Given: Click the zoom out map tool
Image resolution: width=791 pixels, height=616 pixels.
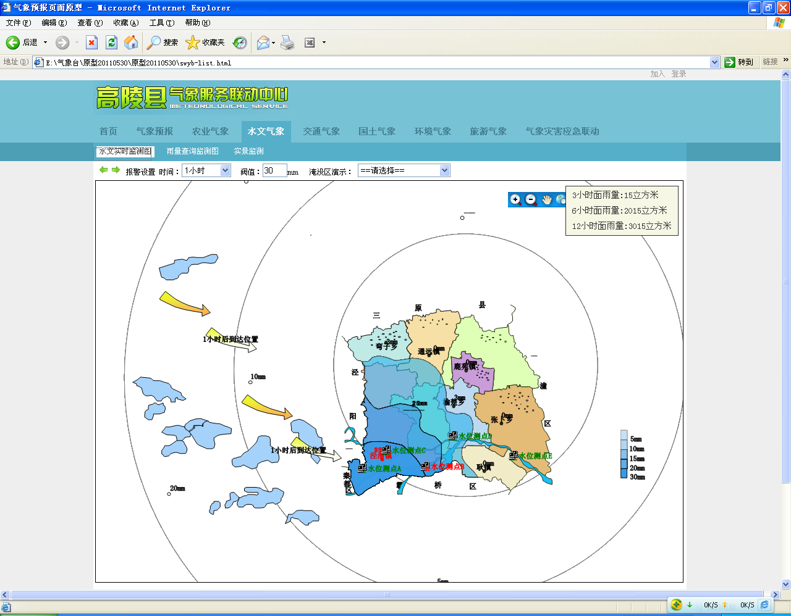Looking at the screenshot, I should pos(531,199).
